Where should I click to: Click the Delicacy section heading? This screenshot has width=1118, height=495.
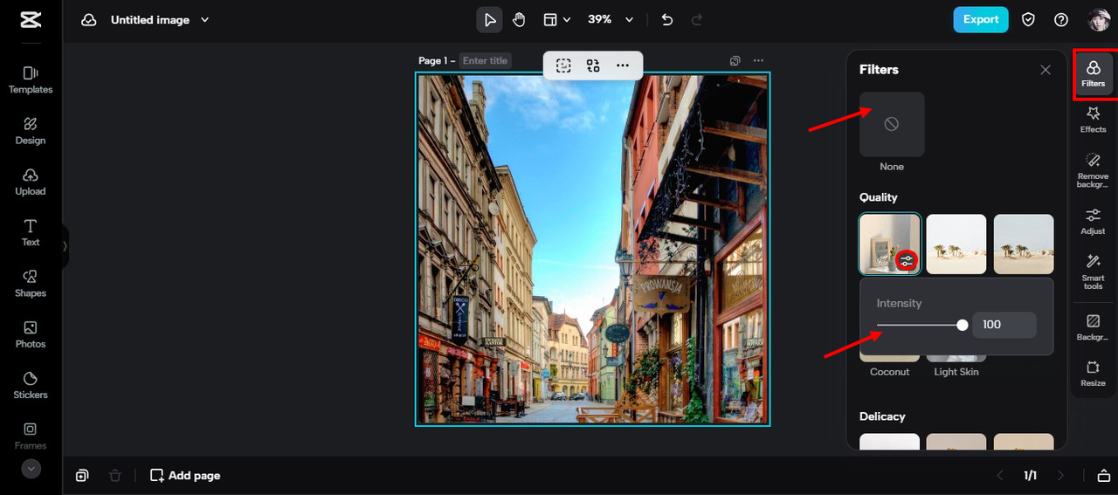[x=882, y=416]
